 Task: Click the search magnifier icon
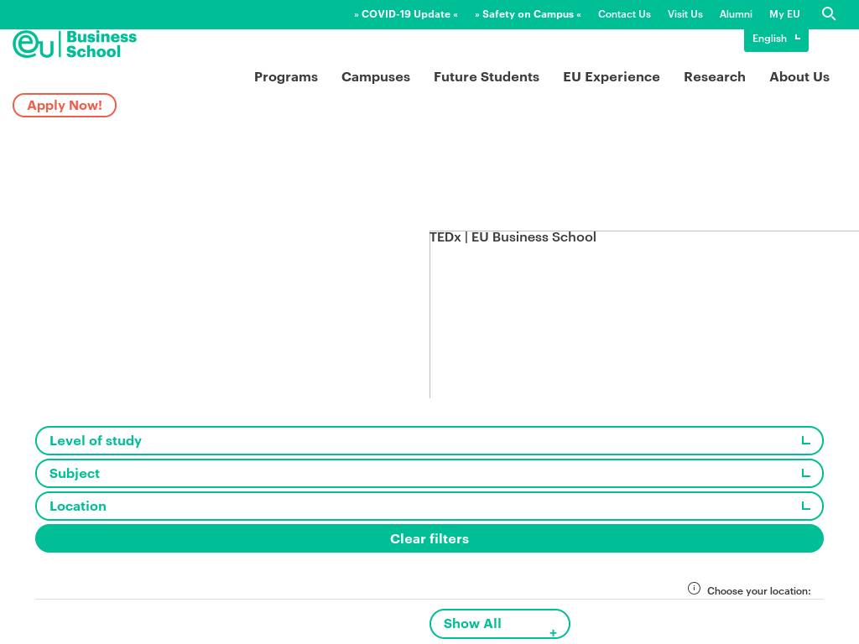(x=829, y=14)
